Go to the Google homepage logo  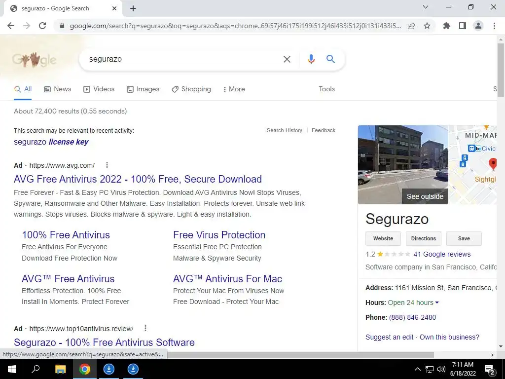point(34,59)
